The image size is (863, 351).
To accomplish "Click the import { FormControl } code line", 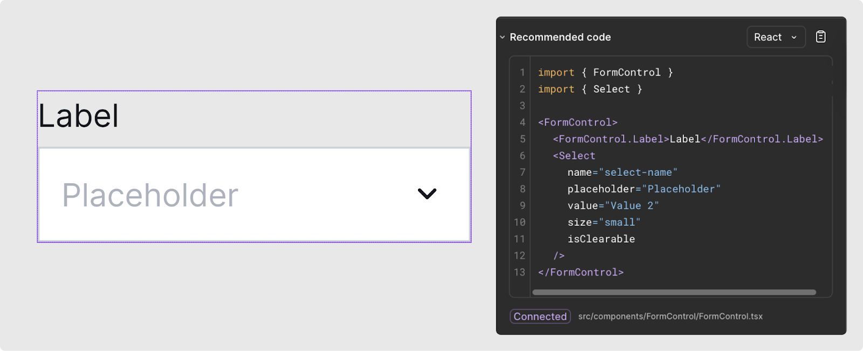I will [605, 72].
